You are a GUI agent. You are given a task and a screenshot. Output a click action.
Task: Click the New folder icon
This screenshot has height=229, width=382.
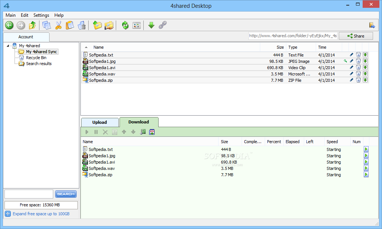click(x=98, y=25)
